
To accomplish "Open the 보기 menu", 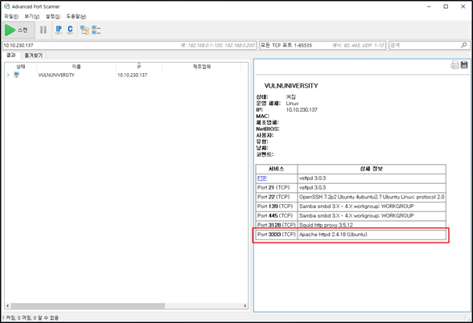I will point(31,17).
